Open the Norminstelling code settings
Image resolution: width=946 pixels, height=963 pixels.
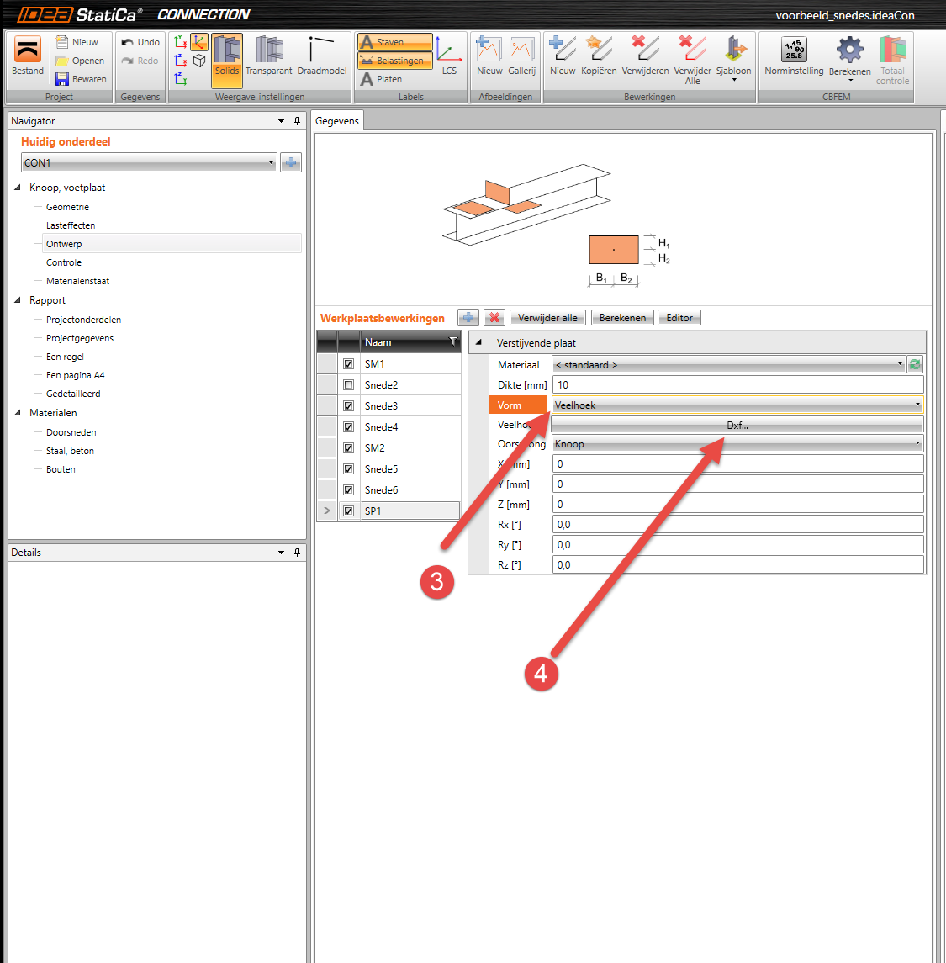pos(794,56)
